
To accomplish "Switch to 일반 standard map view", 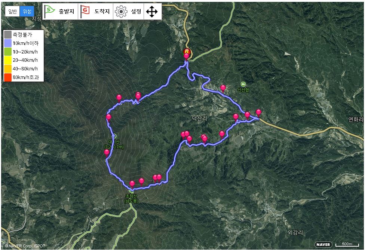I will (x=13, y=12).
